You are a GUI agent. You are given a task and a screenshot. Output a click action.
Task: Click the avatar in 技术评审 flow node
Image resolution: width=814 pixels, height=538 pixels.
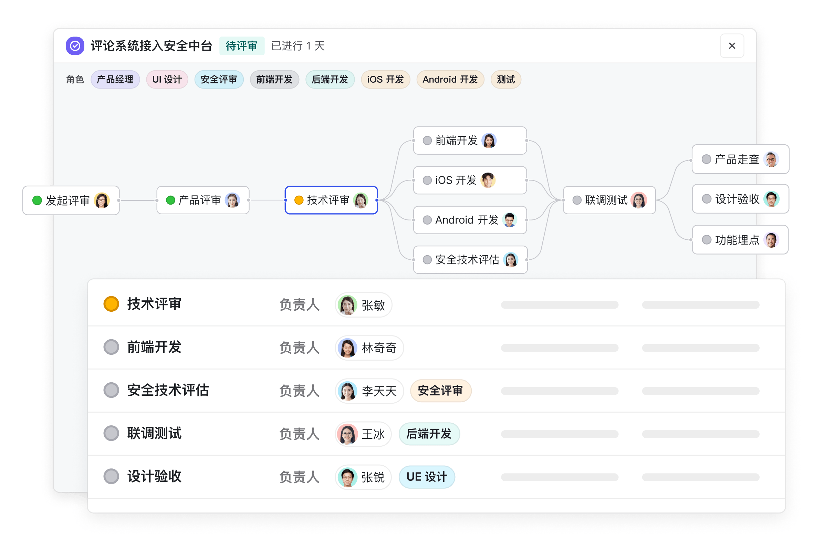361,200
